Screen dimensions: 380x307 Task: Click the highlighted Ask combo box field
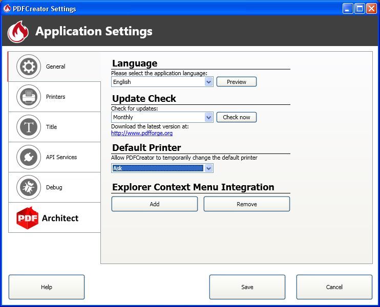(x=162, y=168)
